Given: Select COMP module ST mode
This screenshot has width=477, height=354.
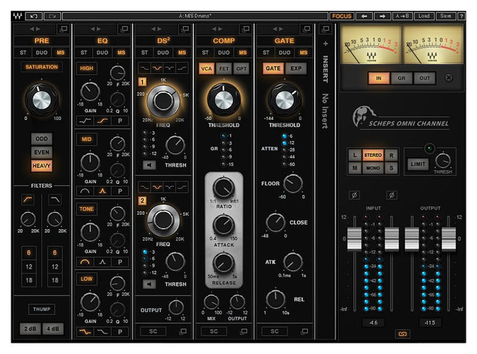Looking at the screenshot, I should pos(205,52).
